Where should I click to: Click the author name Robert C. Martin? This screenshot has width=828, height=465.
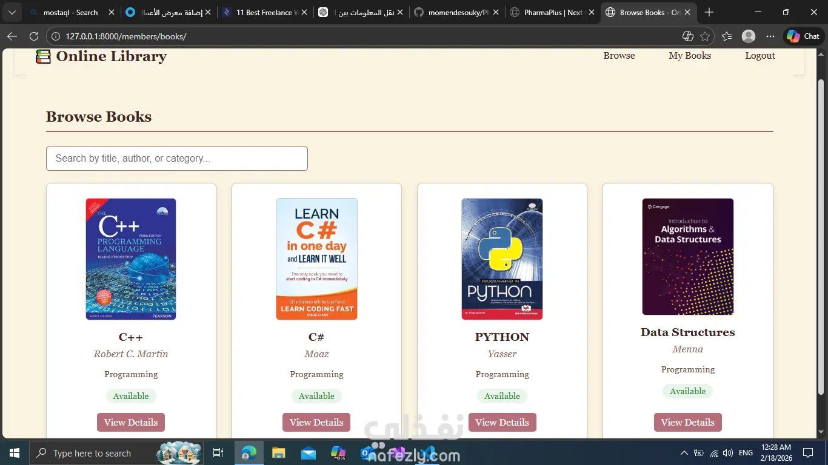[x=131, y=354]
